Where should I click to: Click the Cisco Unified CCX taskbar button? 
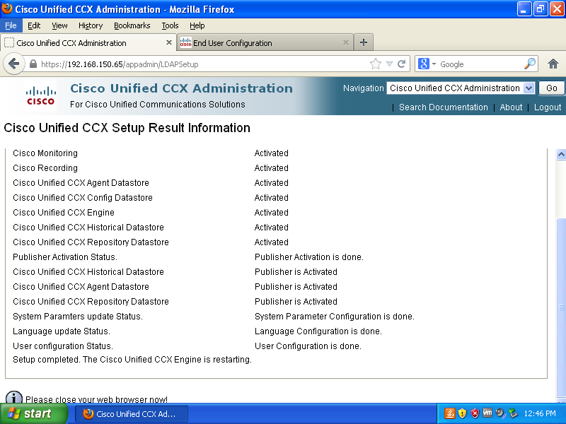(x=132, y=414)
